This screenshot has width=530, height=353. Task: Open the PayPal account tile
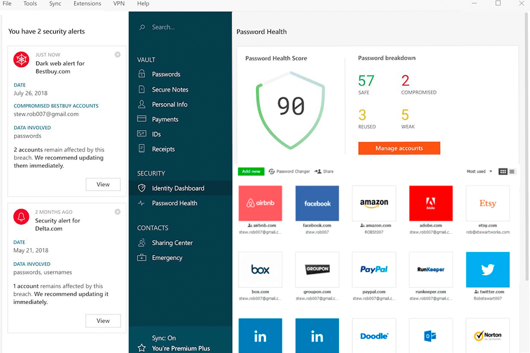pos(374,270)
